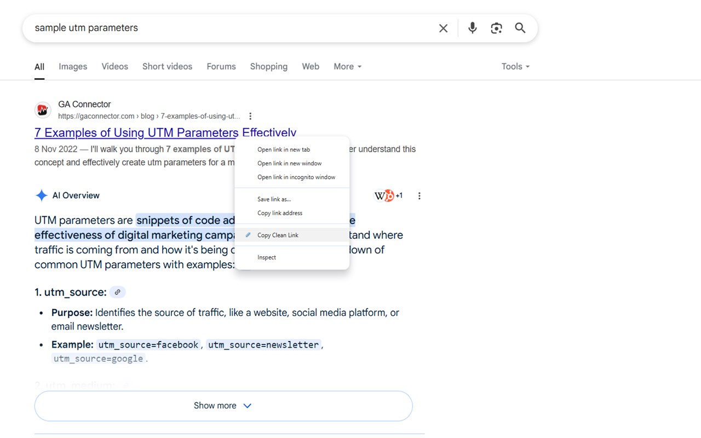The image size is (701, 438).
Task: Click the link icon beside utm_source heading
Action: (117, 292)
